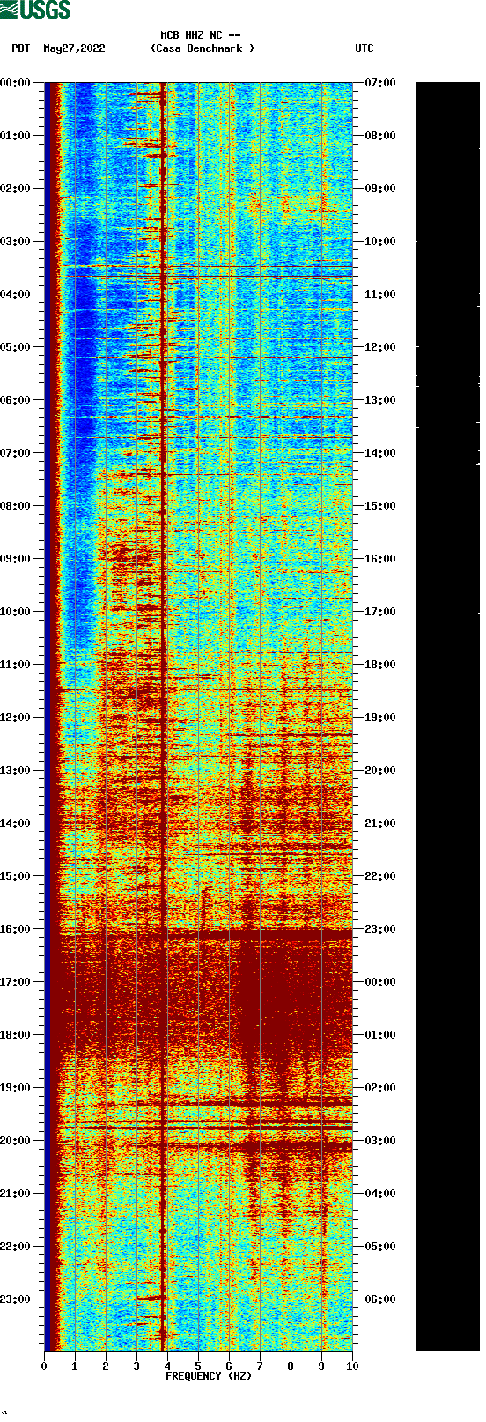Click the '00:00' label on the PDT axis

(x=16, y=83)
